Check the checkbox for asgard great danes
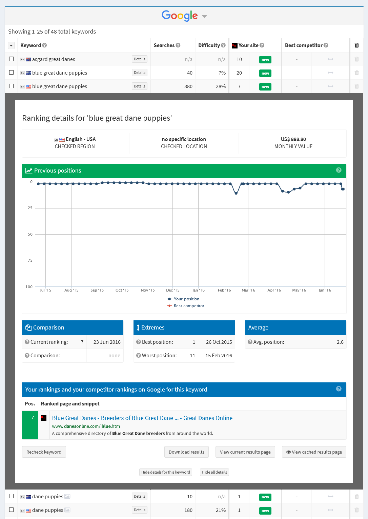The height and width of the screenshot is (519, 368). tap(11, 59)
